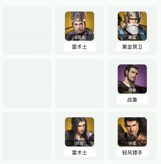Click the 黄金禁卫 troop label
This screenshot has height=164, width=161.
[x=132, y=47]
